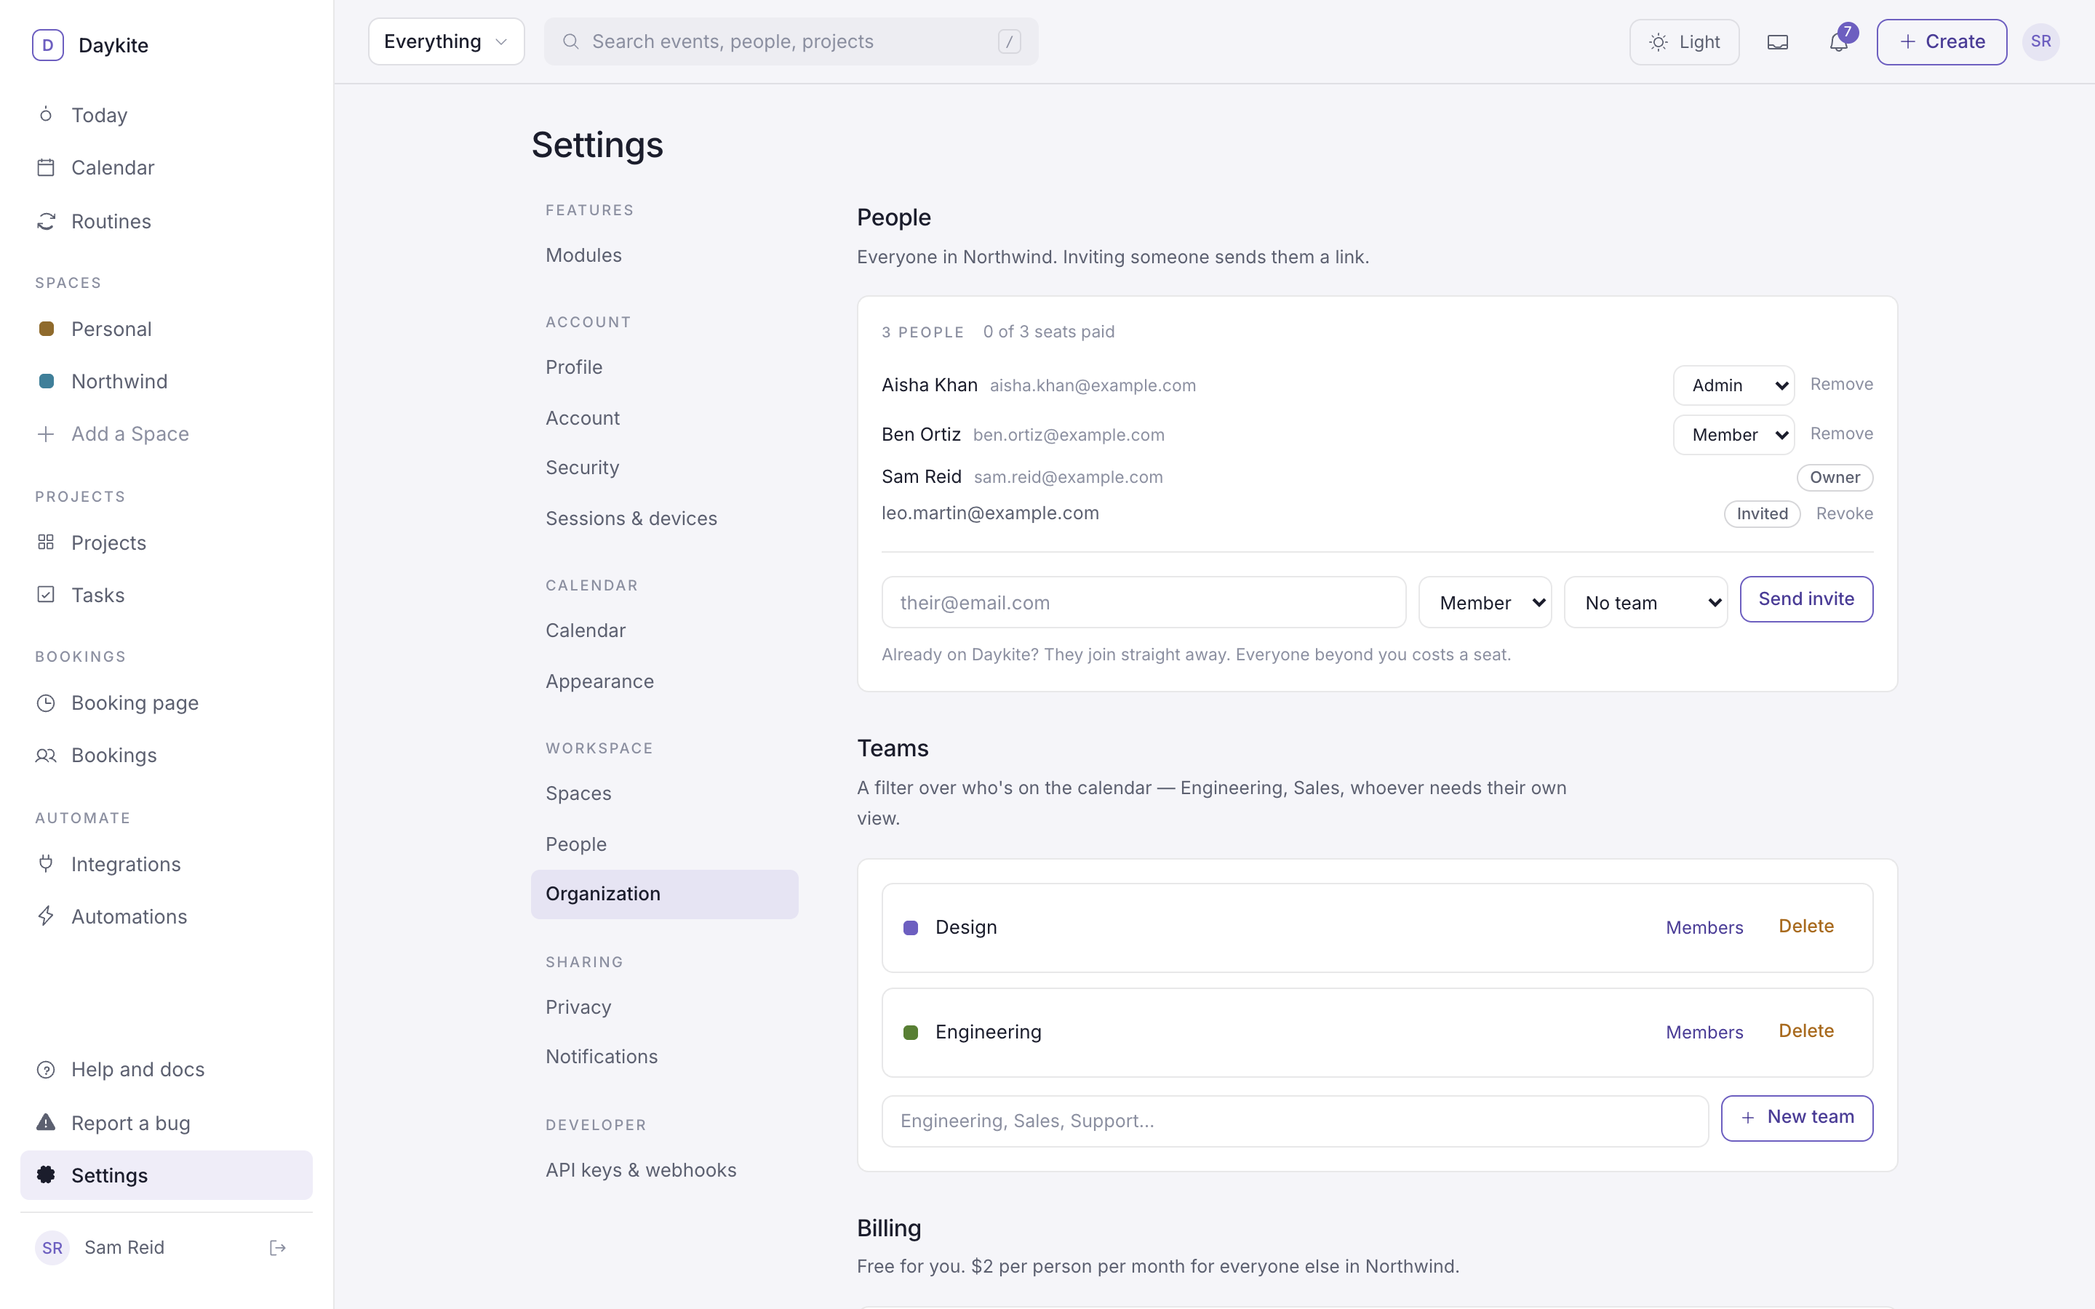Change Ben Ortiz's Member role dropdown
The image size is (2095, 1309).
point(1733,435)
